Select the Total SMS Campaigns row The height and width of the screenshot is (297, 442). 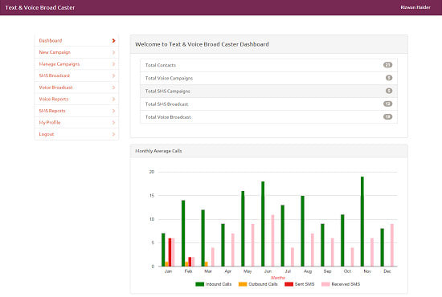coord(268,92)
